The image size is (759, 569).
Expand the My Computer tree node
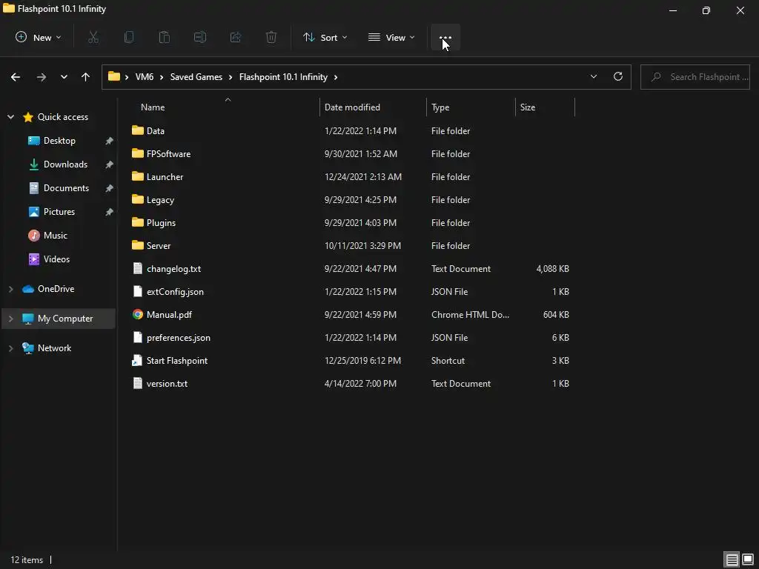[10, 319]
